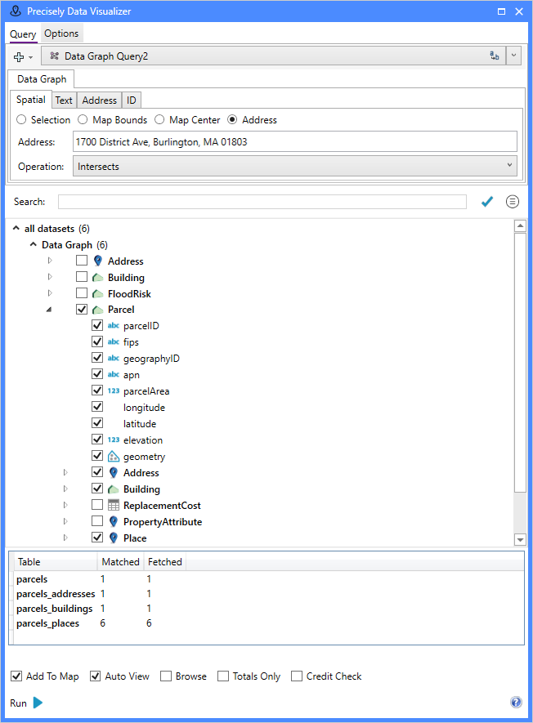Click the Fetched column header

165,561
